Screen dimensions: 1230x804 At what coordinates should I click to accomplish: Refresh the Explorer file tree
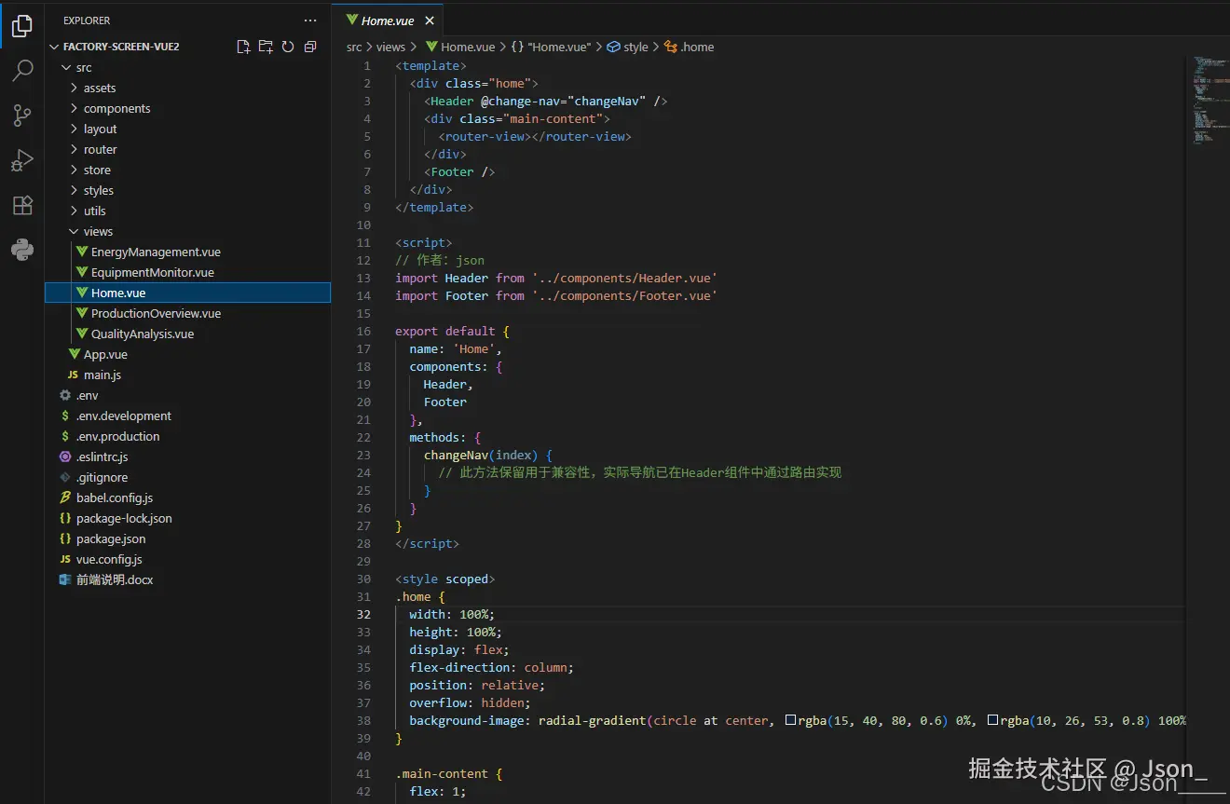tap(288, 47)
